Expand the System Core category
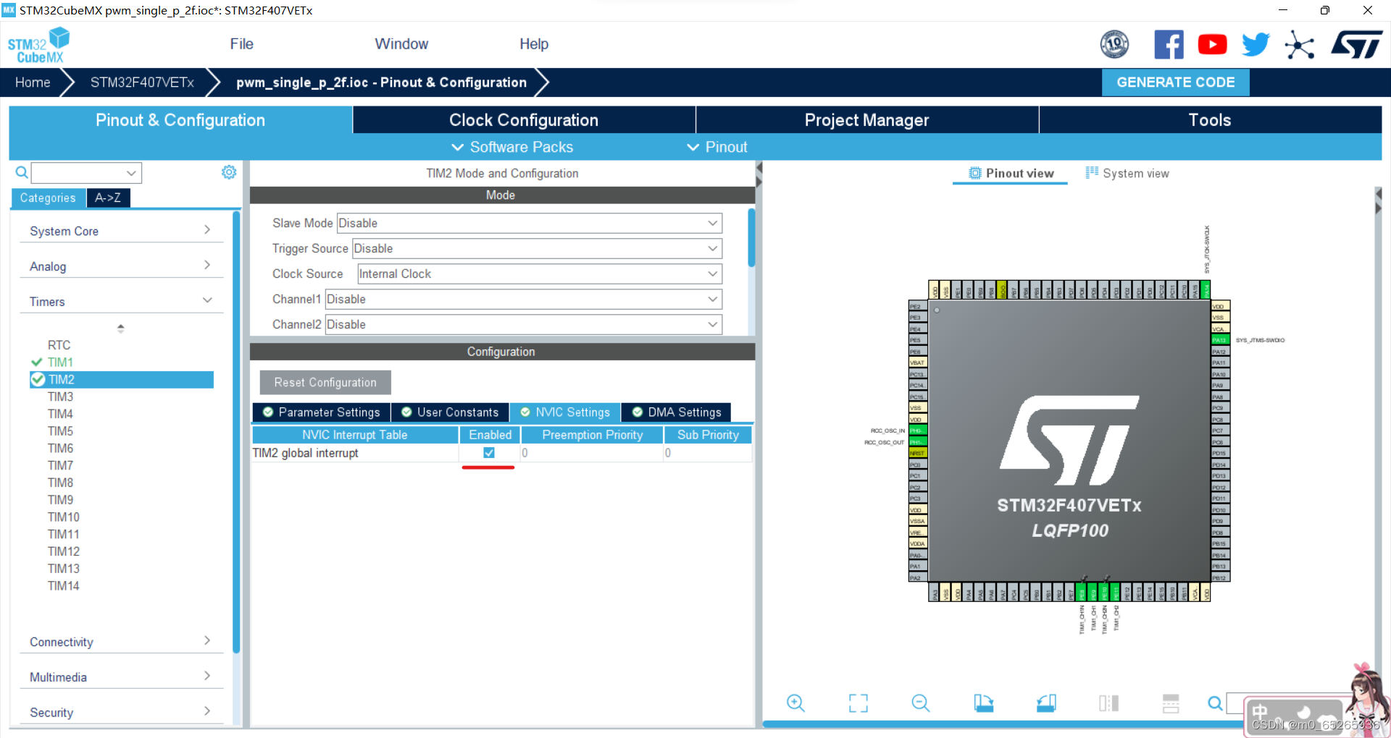 click(121, 231)
